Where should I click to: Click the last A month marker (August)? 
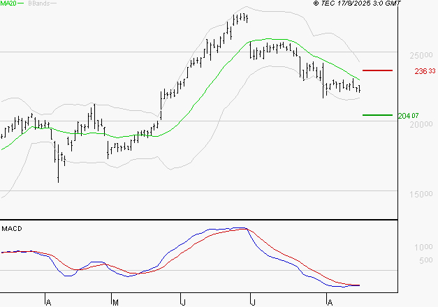pyautogui.click(x=330, y=302)
